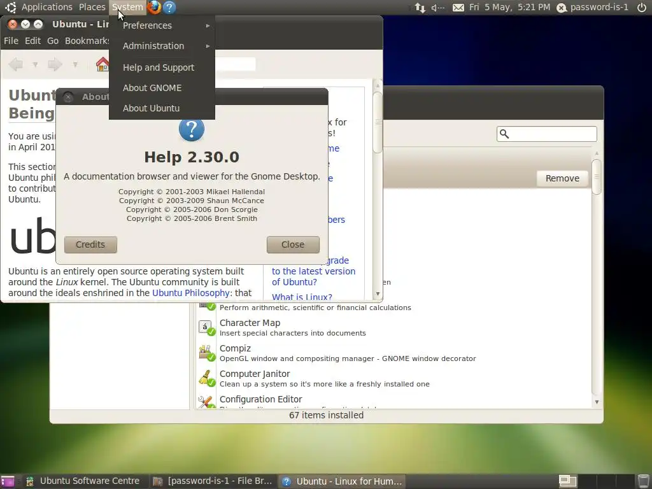
Task: Click the Software Centre vertical scrollbar handle
Action: click(x=597, y=176)
